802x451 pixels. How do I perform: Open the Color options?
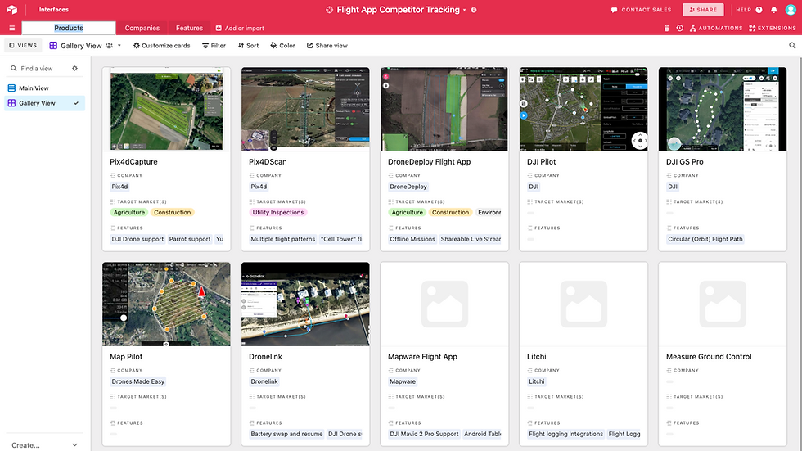click(x=283, y=46)
